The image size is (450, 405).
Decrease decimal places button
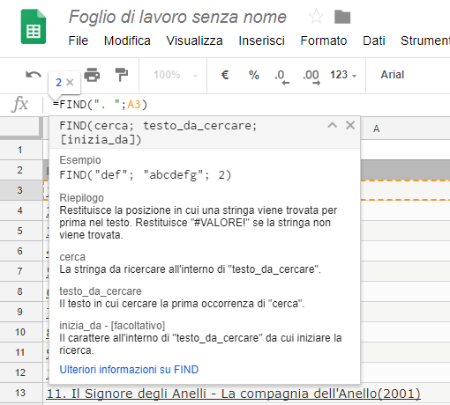point(281,77)
